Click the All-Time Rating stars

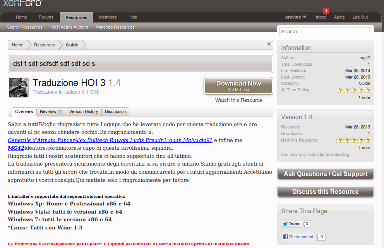(x=353, y=90)
